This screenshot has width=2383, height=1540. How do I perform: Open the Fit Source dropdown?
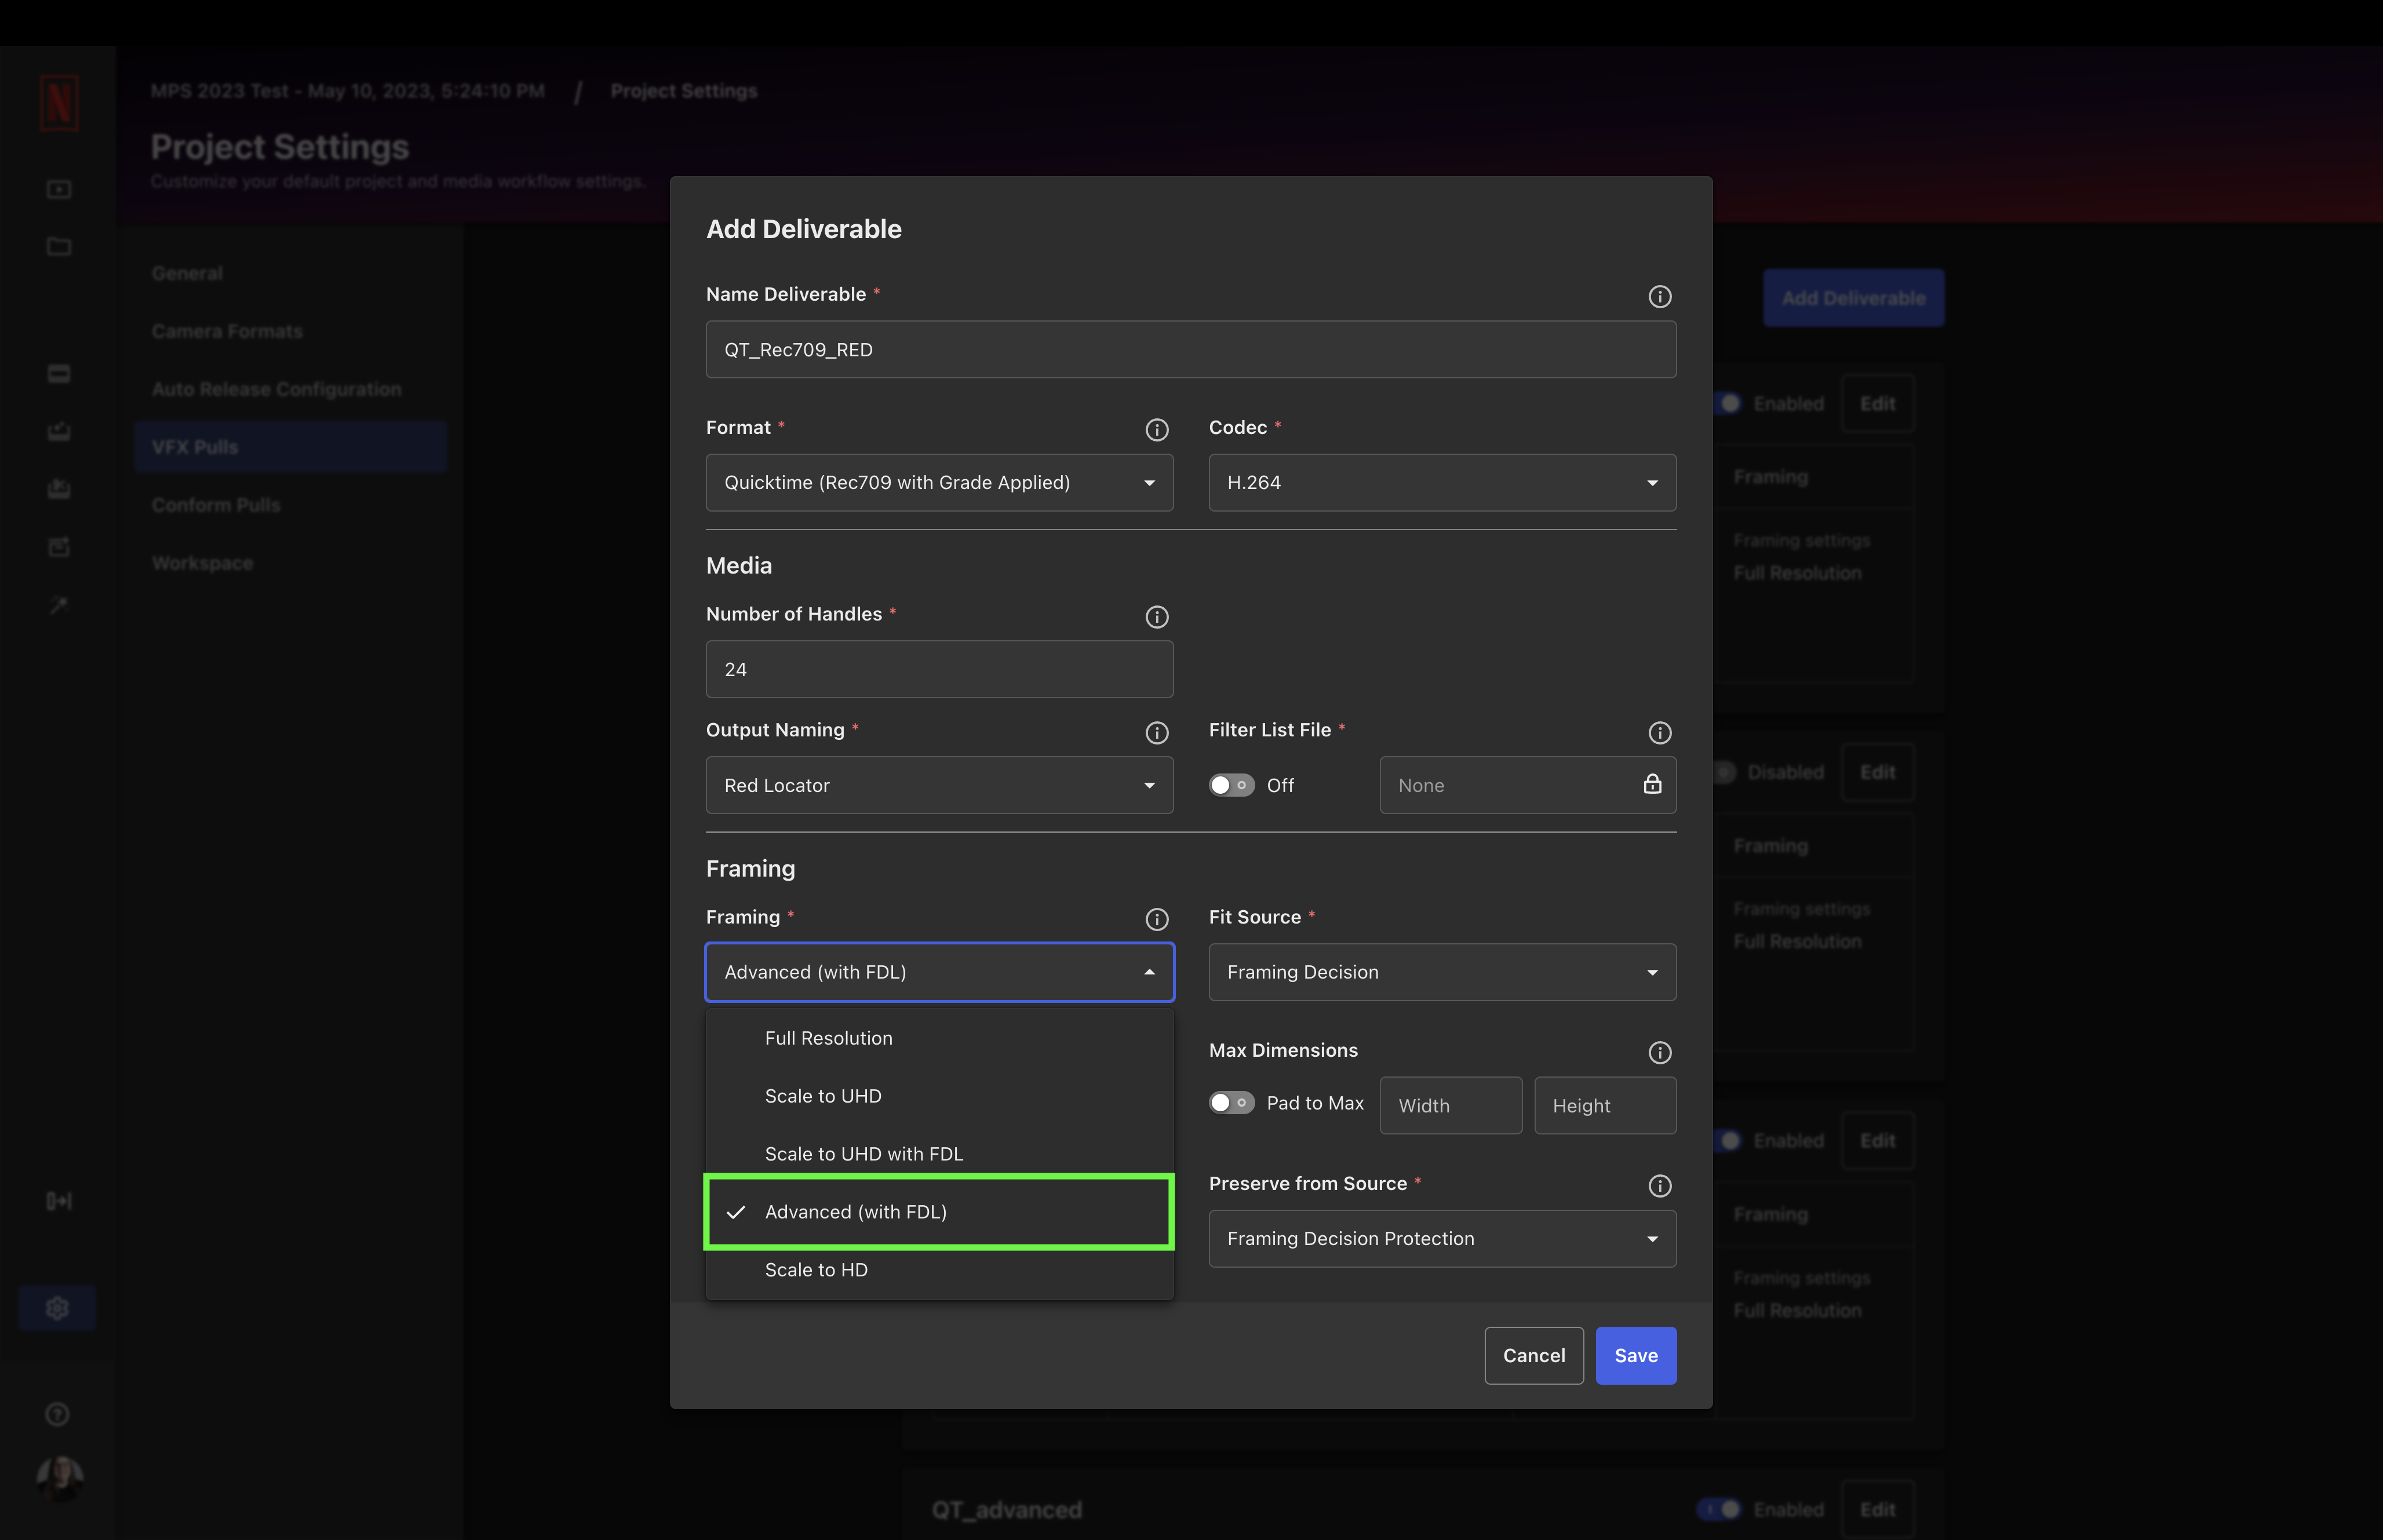click(x=1442, y=972)
